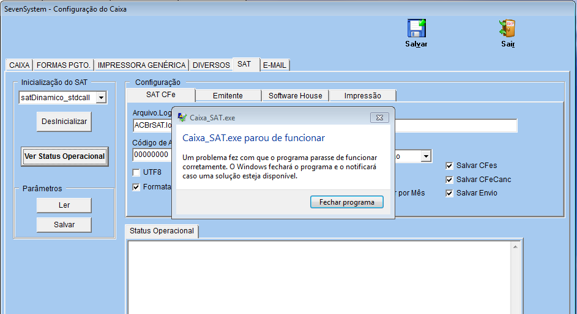Open the Emitente sub-tab
Image resolution: width=577 pixels, height=314 pixels.
pyautogui.click(x=228, y=95)
